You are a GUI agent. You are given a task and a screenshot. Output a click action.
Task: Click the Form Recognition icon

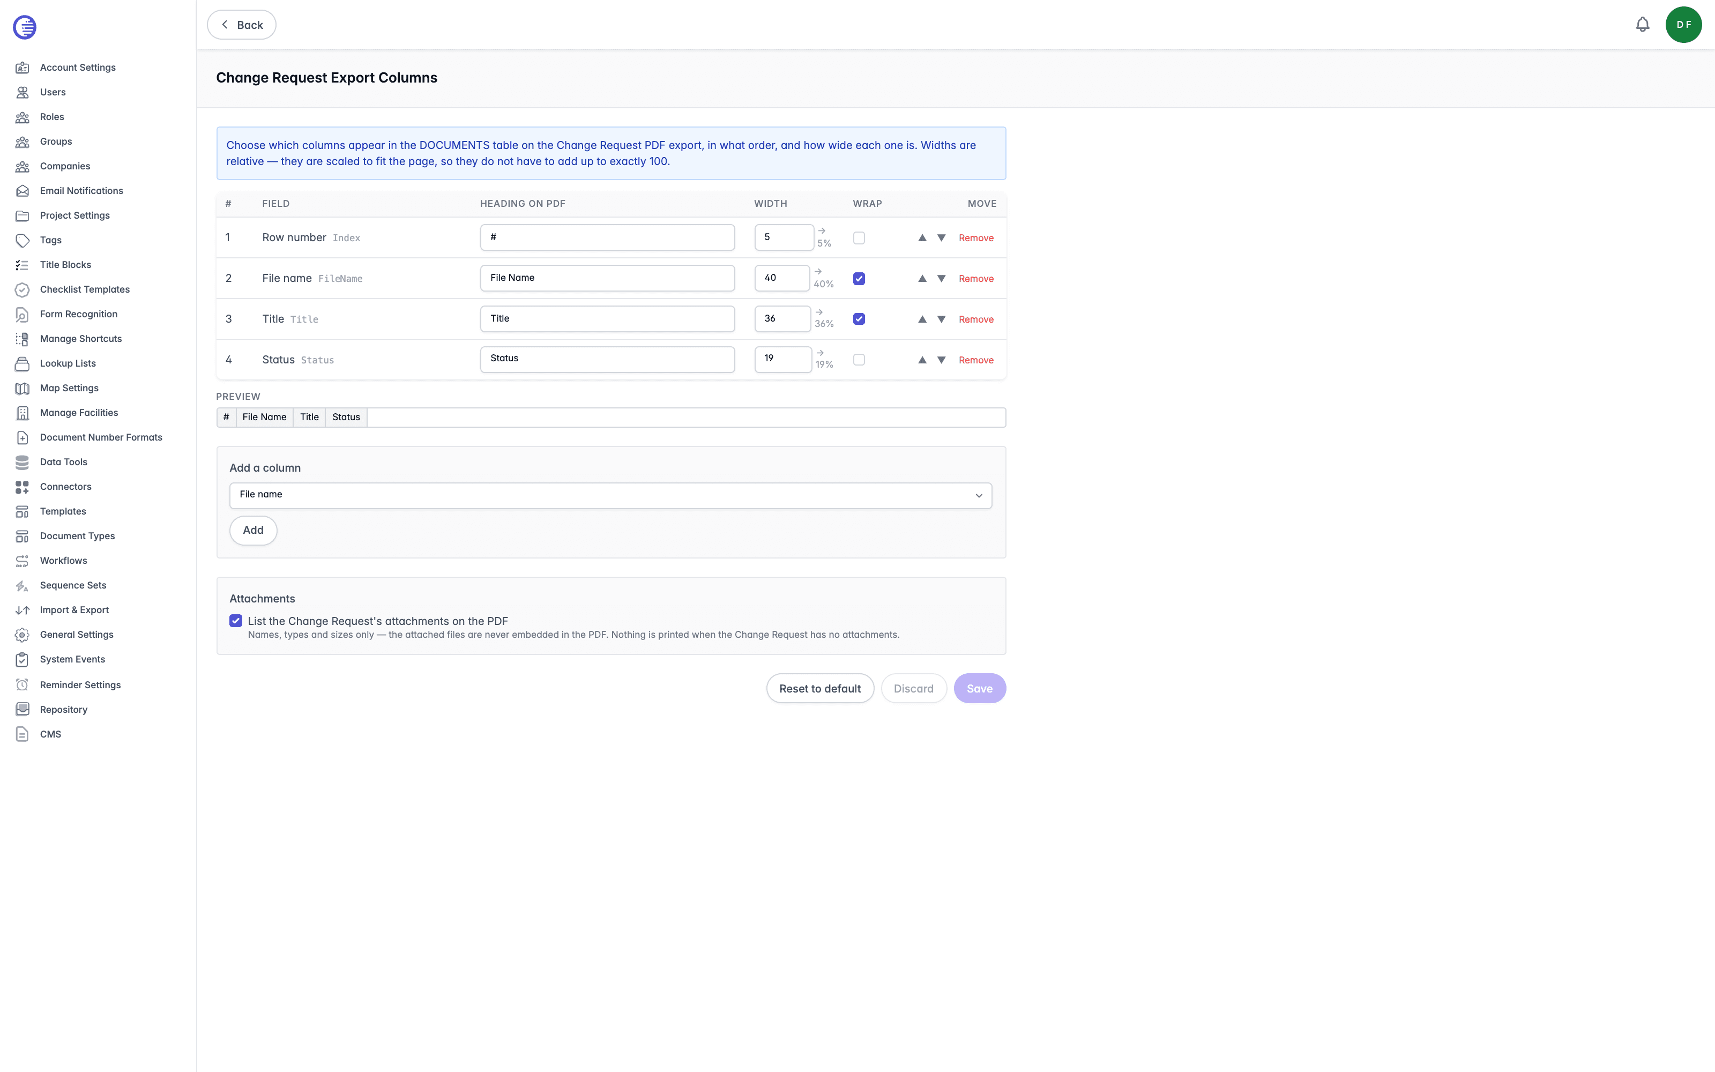pos(23,314)
